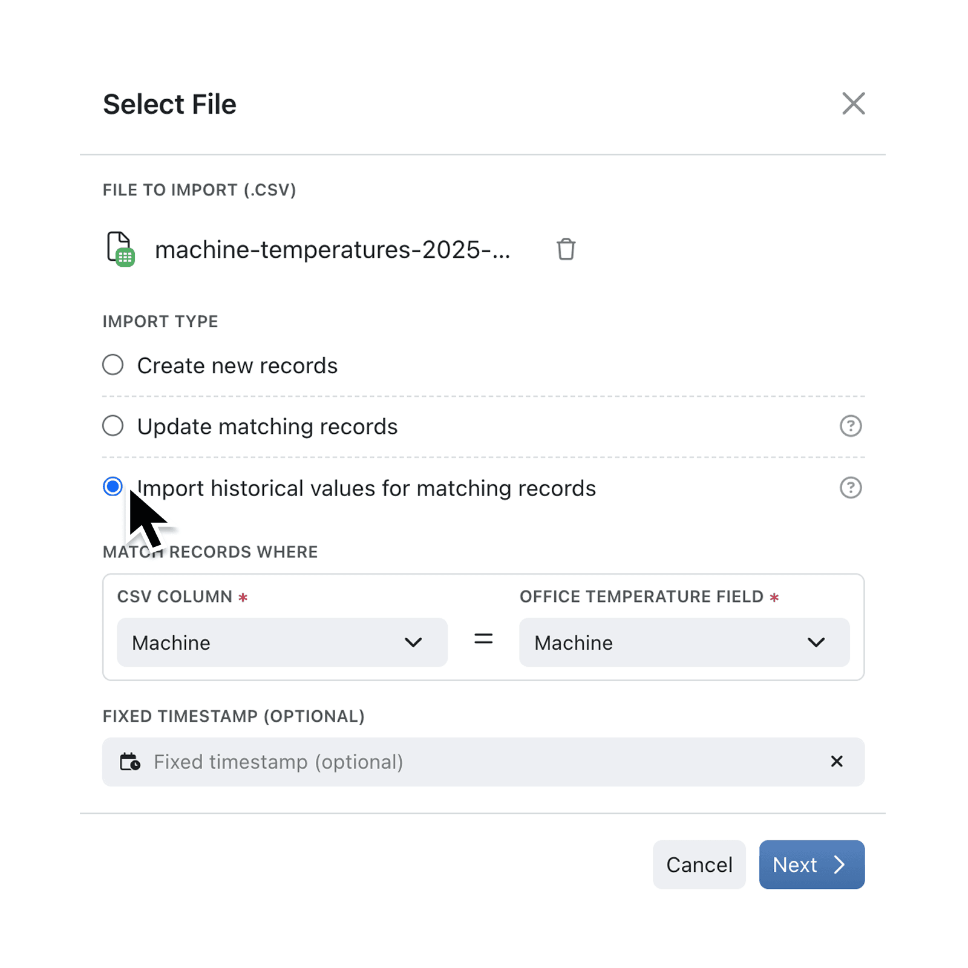The image size is (968, 968).
Task: Choose Update matching records import type
Action: (113, 426)
